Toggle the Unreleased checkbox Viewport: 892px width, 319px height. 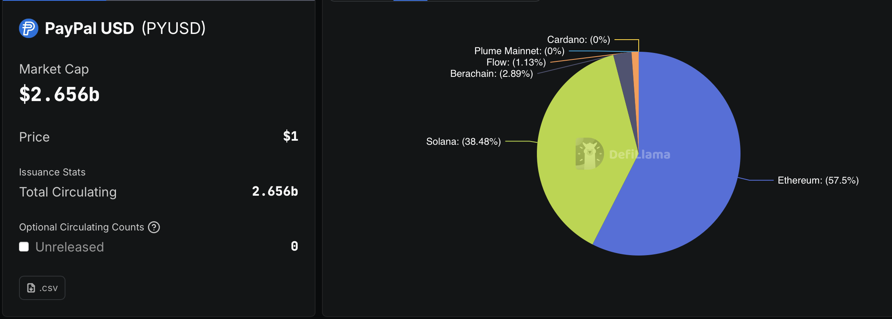pos(24,247)
